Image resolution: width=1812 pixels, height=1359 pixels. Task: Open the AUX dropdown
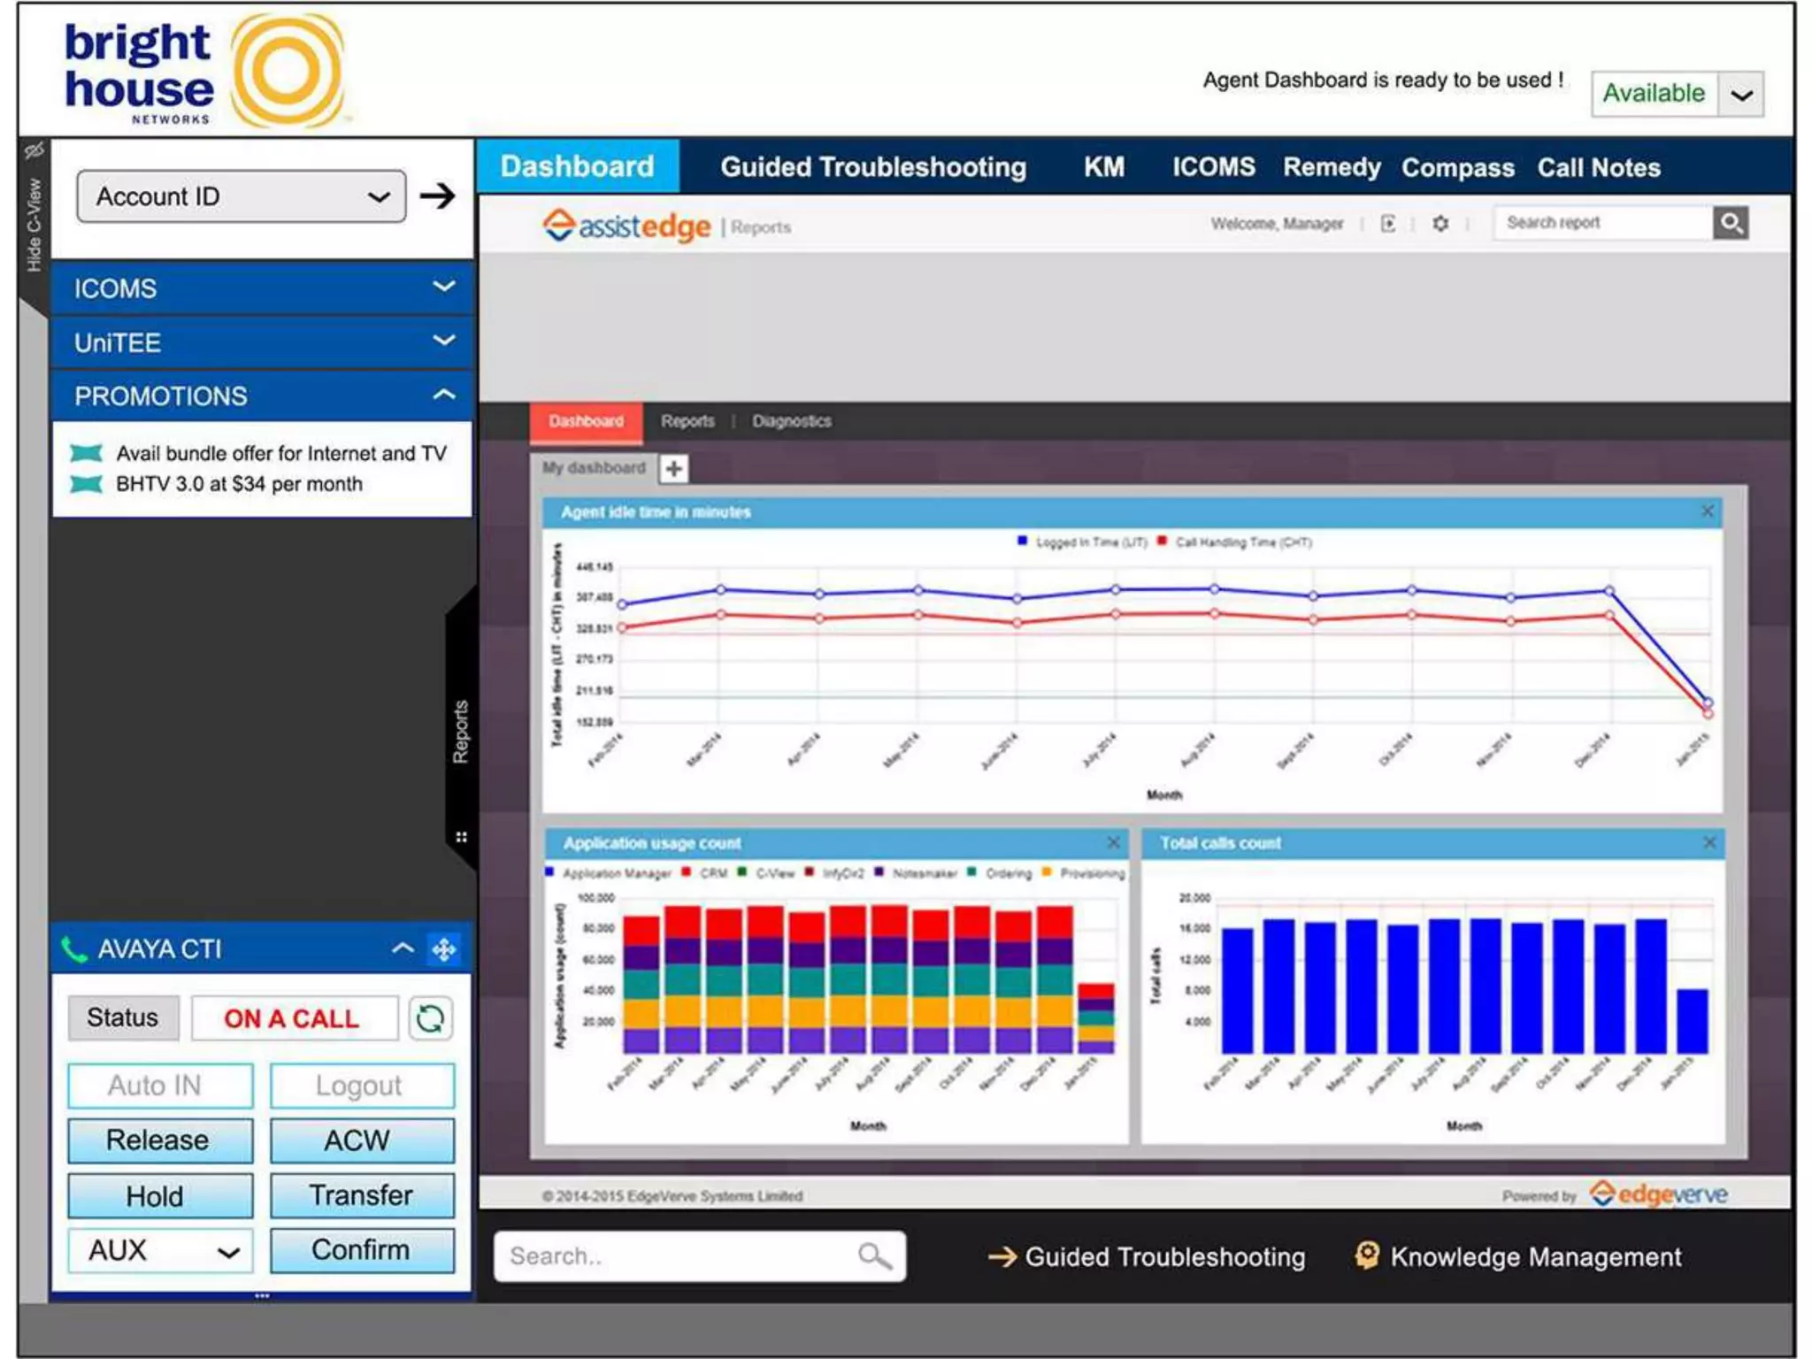(x=159, y=1251)
